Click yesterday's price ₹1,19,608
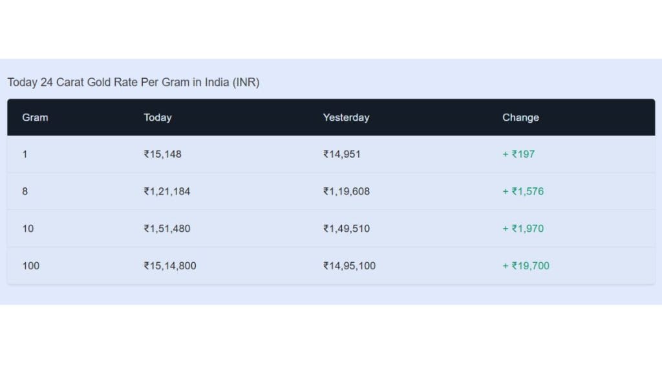The image size is (662, 372). click(347, 191)
